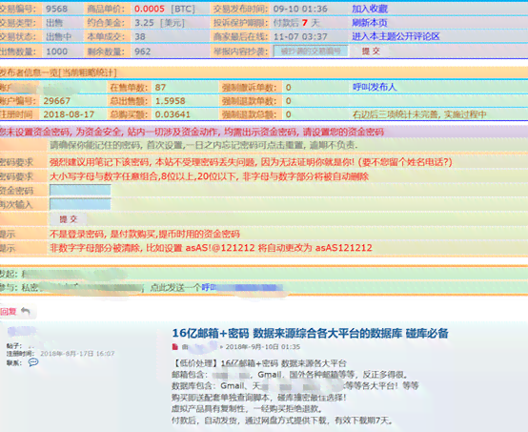Select 本单成交 value 38
This screenshot has width=528, height=432.
click(140, 36)
